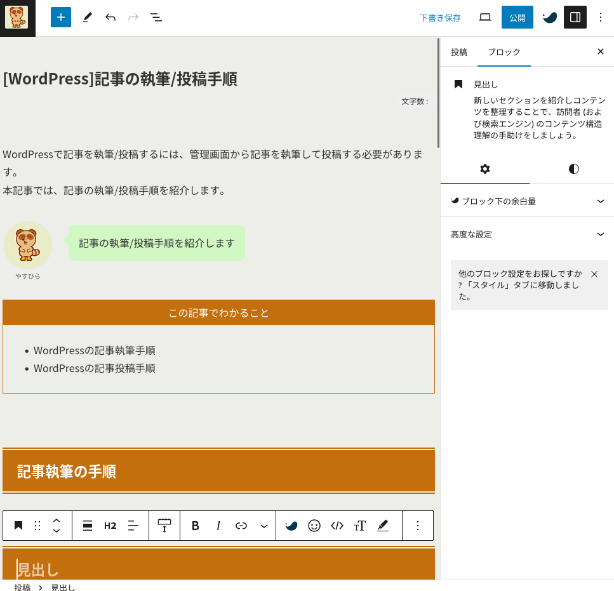Open SWELL settings bird icon in header

(x=550, y=17)
